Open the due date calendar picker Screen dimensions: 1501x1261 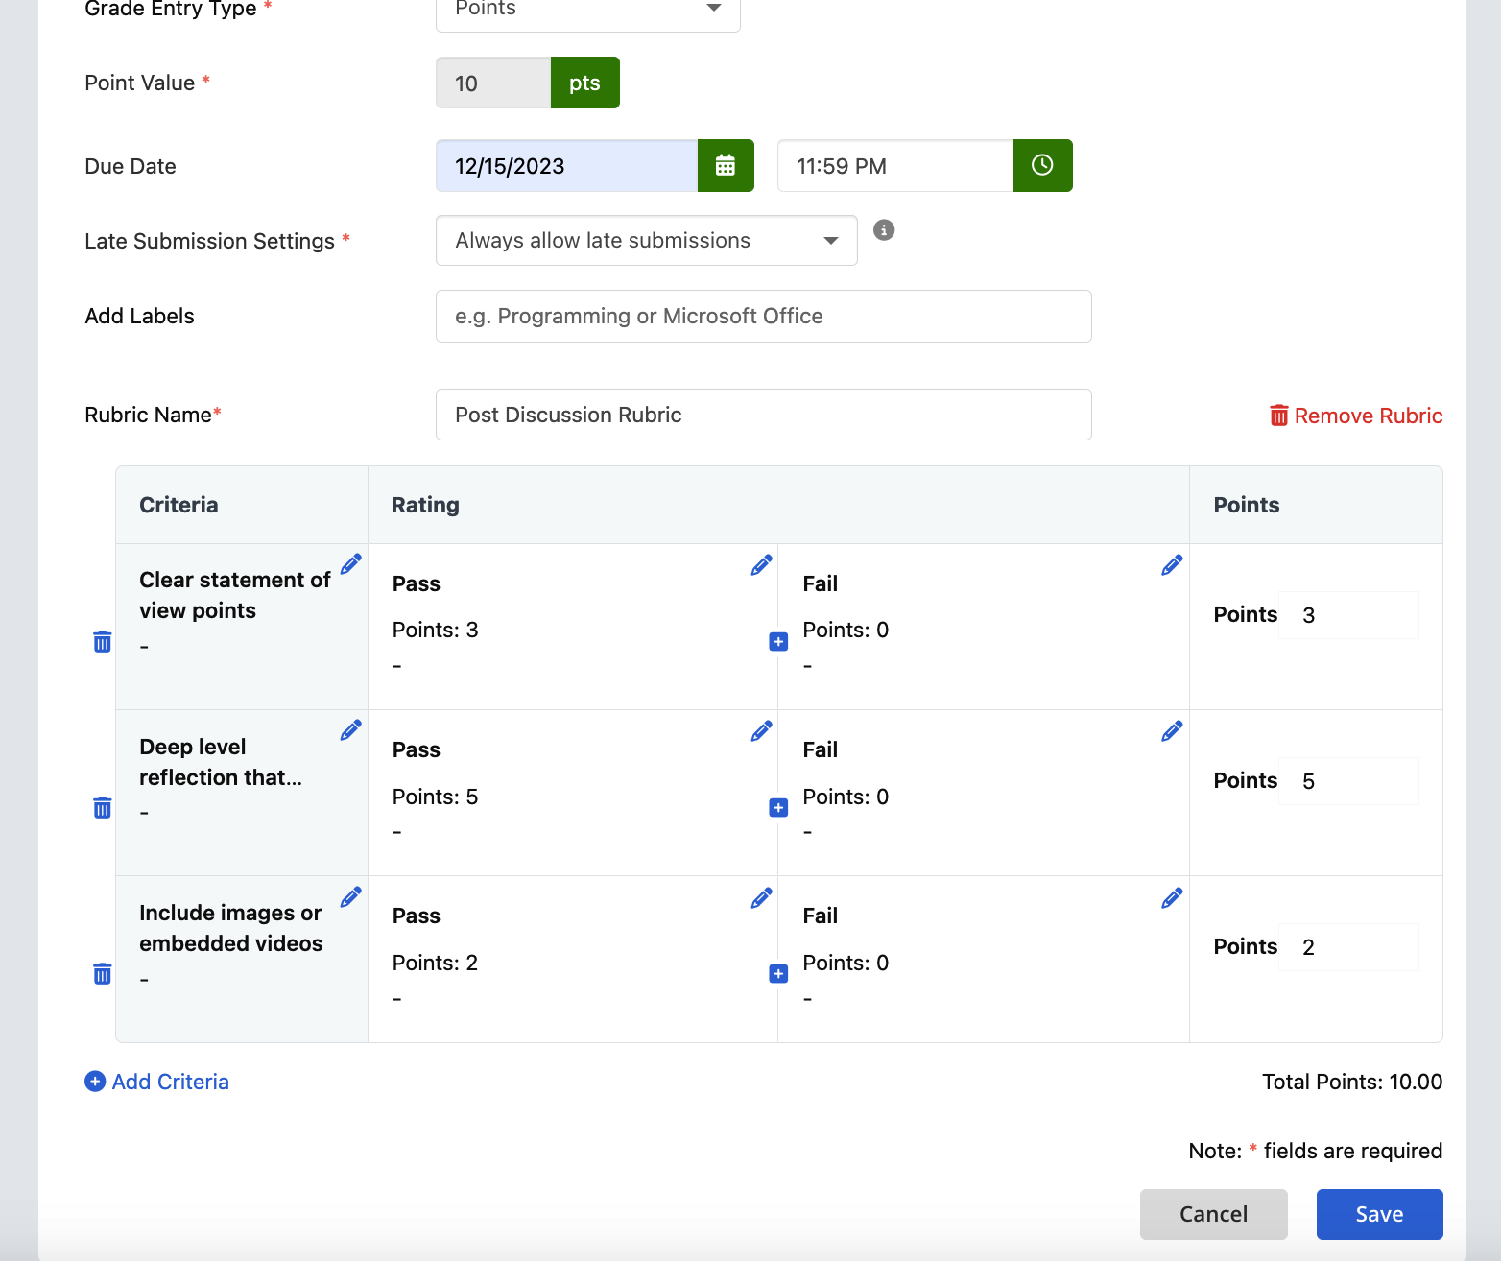(726, 165)
